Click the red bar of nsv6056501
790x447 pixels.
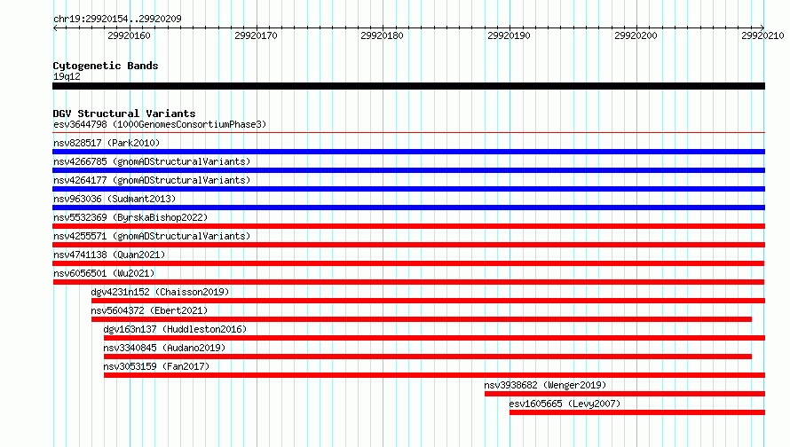tap(408, 282)
